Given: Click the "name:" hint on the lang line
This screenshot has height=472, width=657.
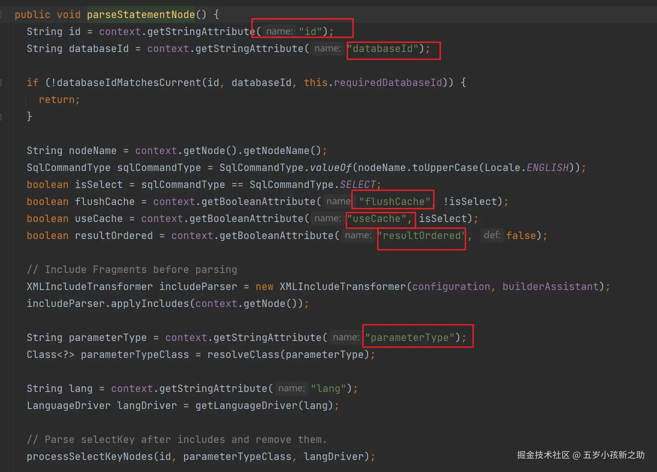Looking at the screenshot, I should pos(291,388).
